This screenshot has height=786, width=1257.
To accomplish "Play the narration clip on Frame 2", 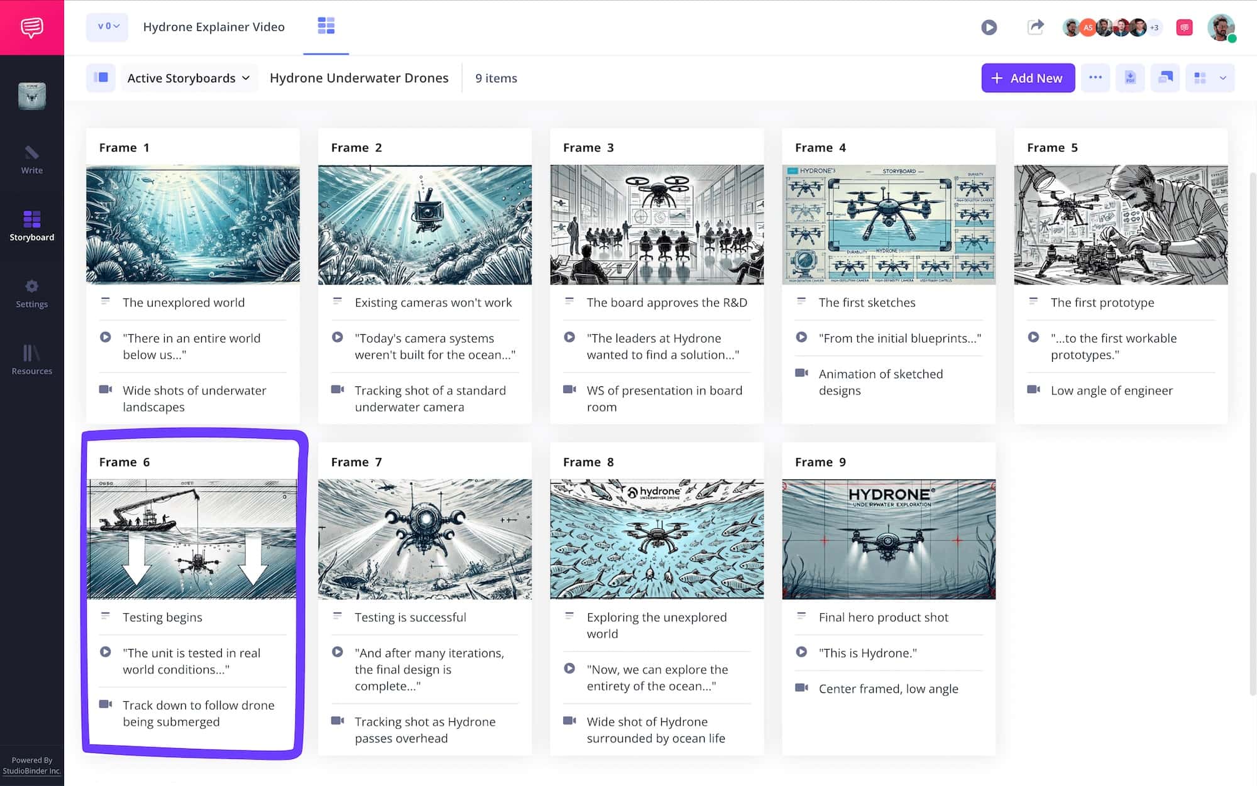I will point(338,337).
